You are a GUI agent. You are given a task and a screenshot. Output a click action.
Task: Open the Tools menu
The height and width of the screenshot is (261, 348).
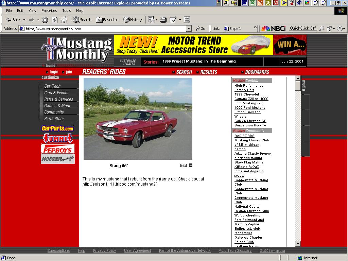(x=66, y=11)
